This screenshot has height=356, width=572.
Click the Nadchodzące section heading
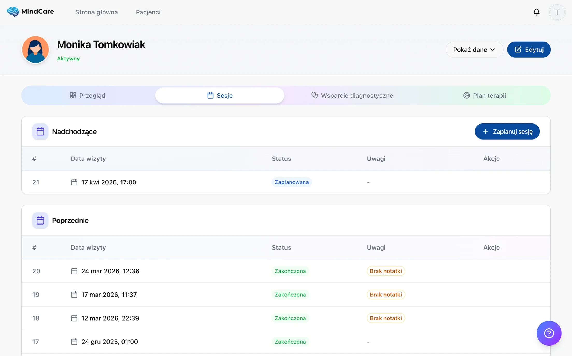click(74, 131)
